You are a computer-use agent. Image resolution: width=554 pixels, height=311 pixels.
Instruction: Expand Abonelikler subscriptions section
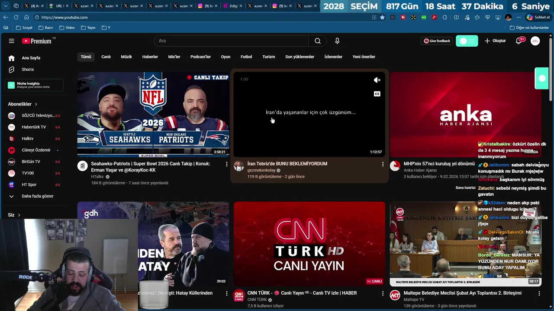click(23, 104)
